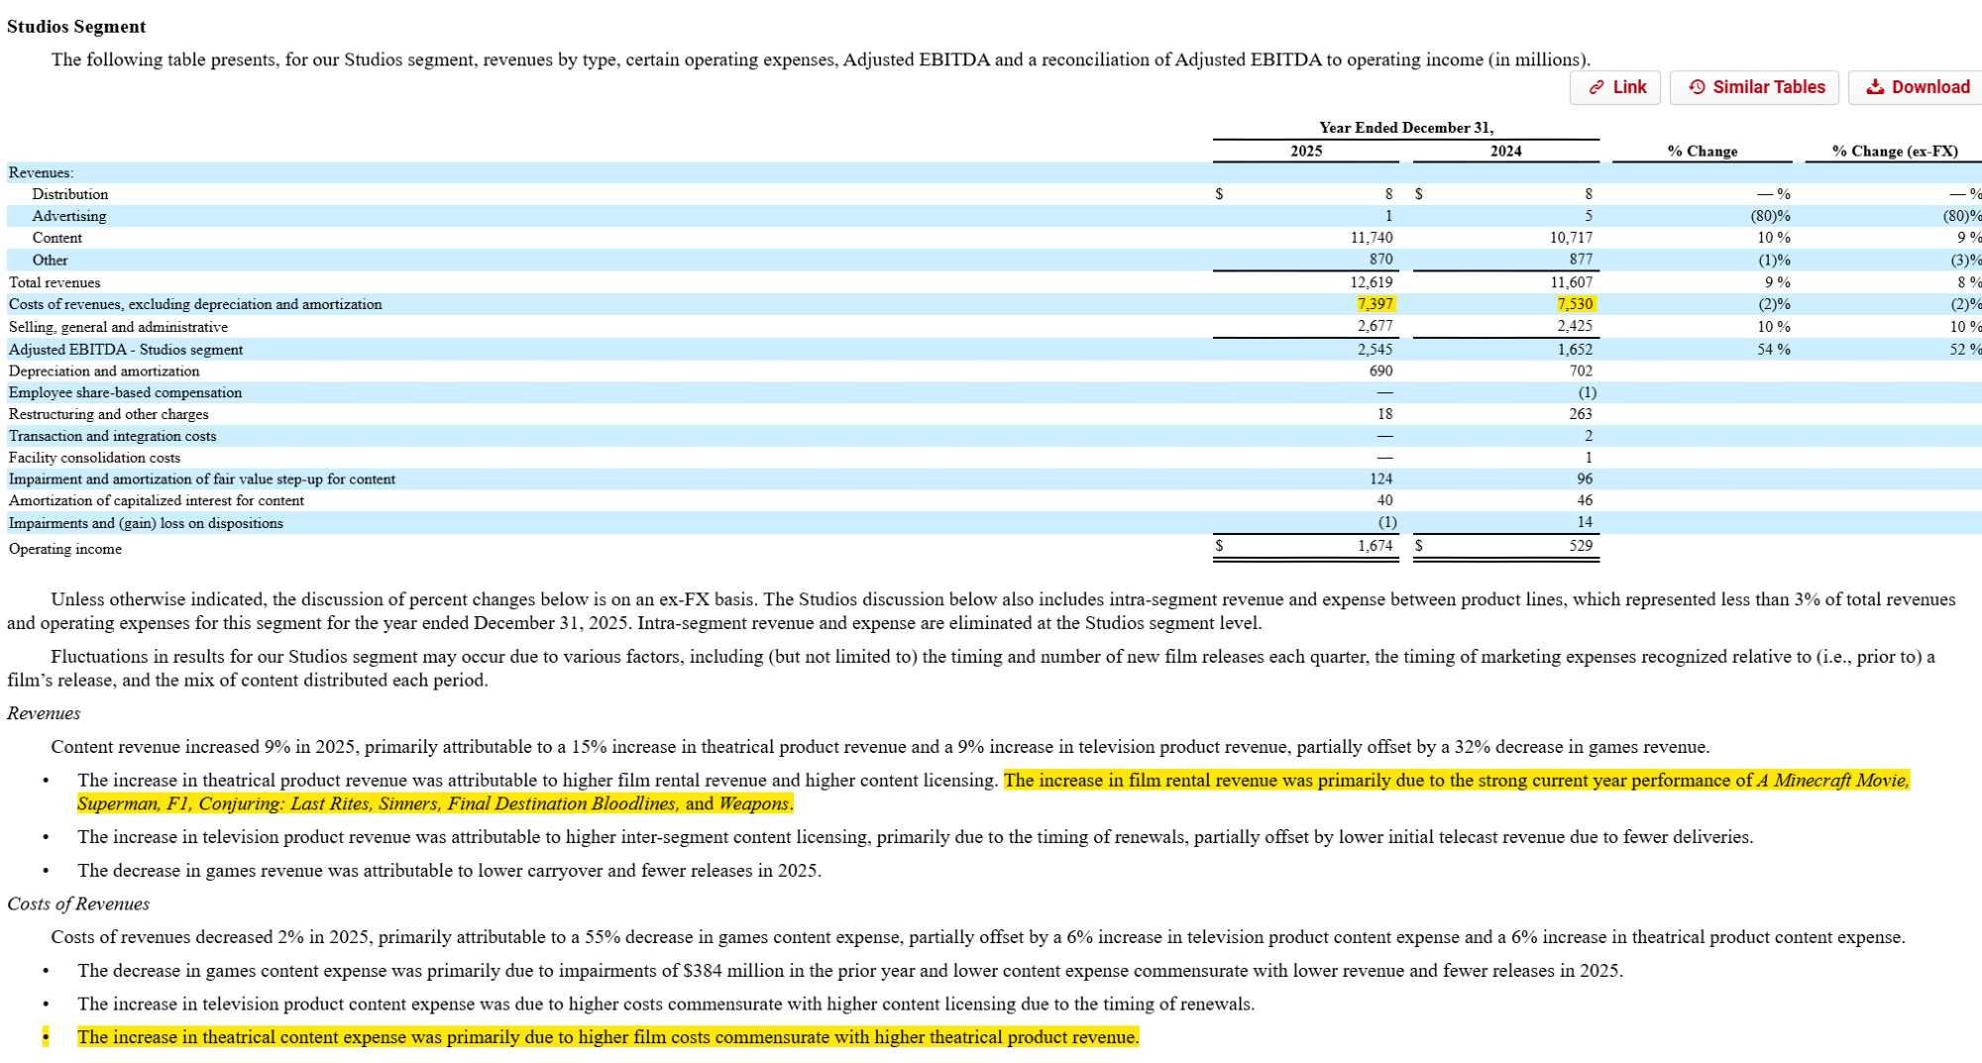Click the Studios Segment heading
Image resolution: width=1982 pixels, height=1063 pixels.
pos(76,27)
